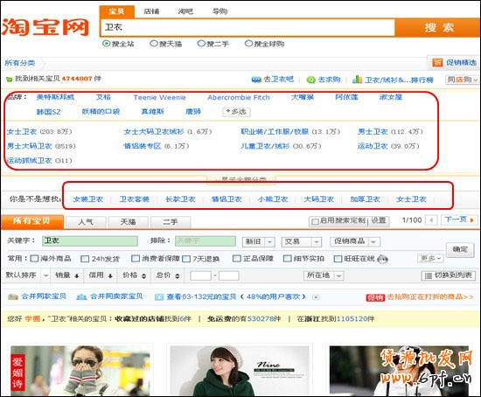Click the 所有分类 breadcrumb link
The image size is (481, 397).
pyautogui.click(x=19, y=63)
